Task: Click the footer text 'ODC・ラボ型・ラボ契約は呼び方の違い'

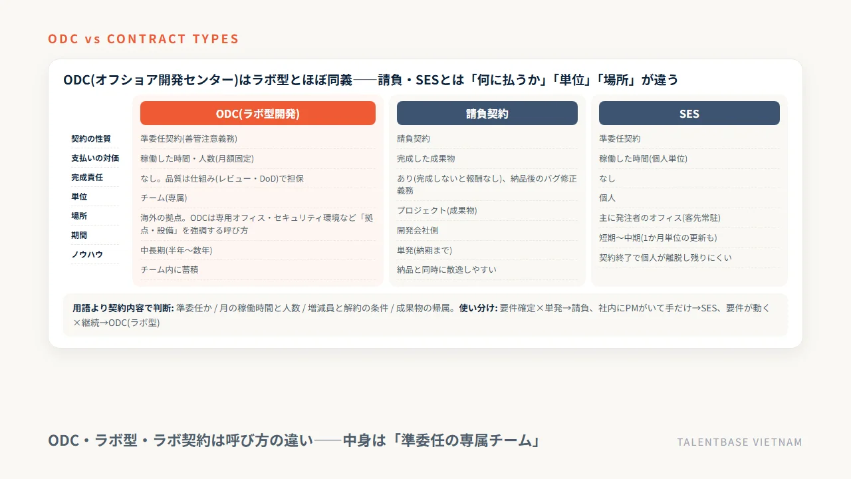Action: pyautogui.click(x=180, y=440)
